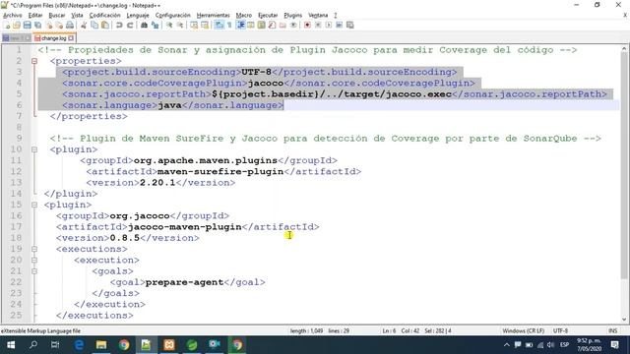The image size is (630, 354).
Task: Open the Replace dialog from the toolbar
Action: 156,25
